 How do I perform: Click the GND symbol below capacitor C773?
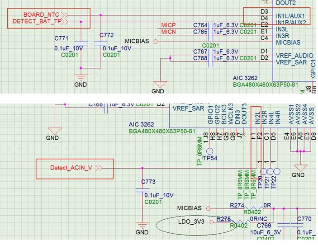click(142, 226)
